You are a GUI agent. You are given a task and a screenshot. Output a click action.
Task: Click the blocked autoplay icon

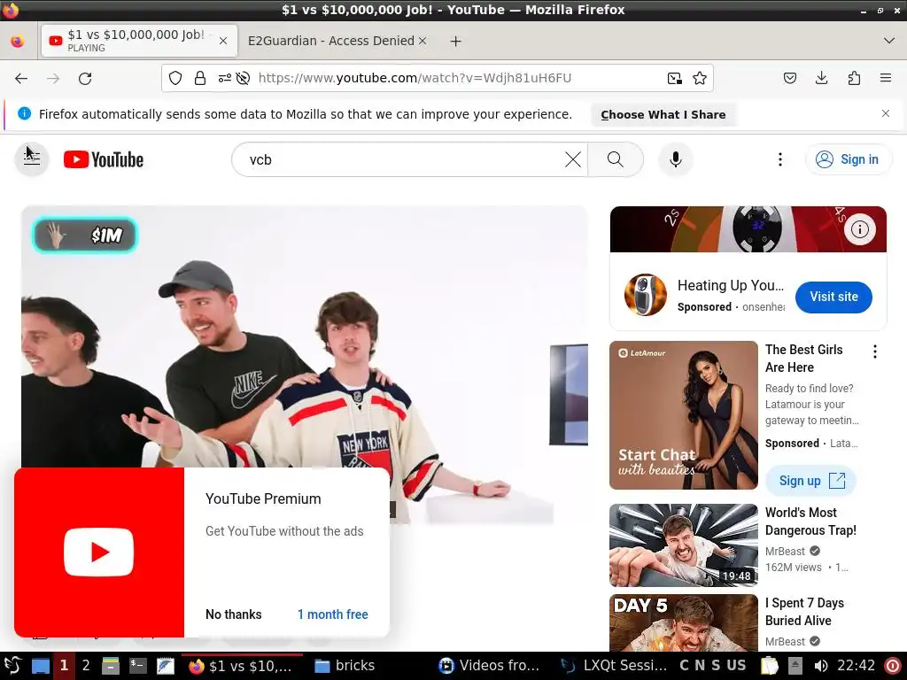click(243, 78)
